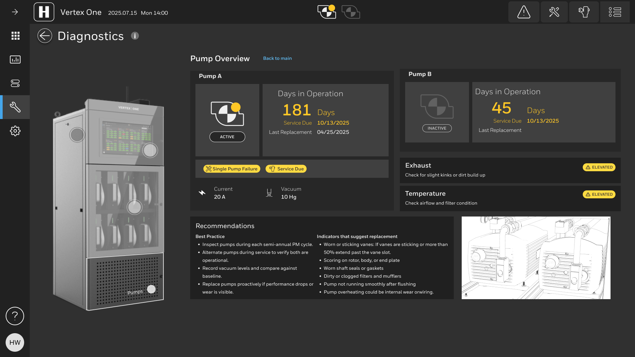Click the Single Pump Failure badge
This screenshot has height=357, width=635.
(232, 169)
